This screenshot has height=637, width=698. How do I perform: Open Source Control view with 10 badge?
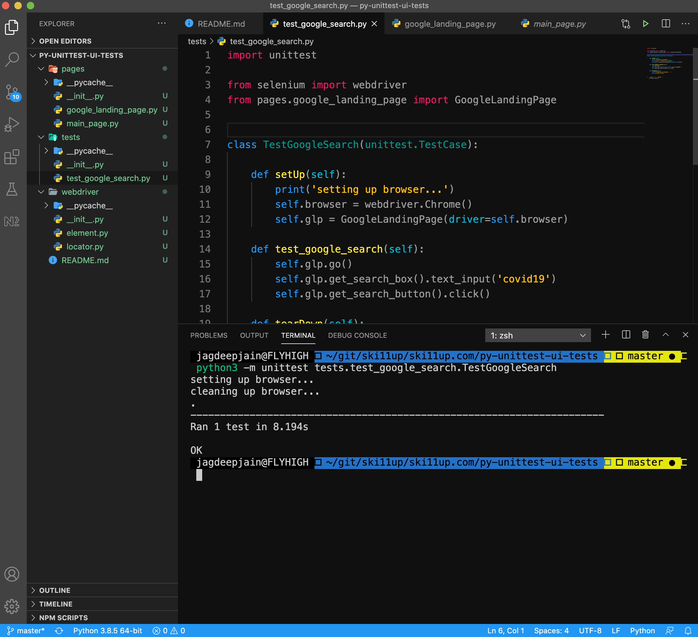(12, 92)
